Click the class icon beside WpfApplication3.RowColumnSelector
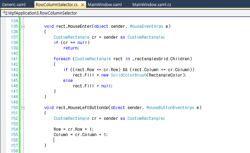This screenshot has height=153, width=250. click(5, 13)
